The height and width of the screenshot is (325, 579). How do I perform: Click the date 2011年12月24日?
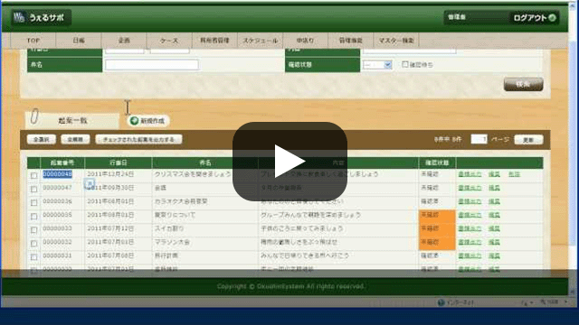click(110, 174)
